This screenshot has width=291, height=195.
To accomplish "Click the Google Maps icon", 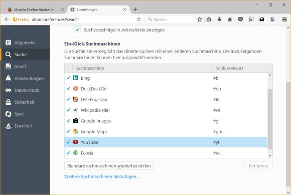I will coord(76,131).
